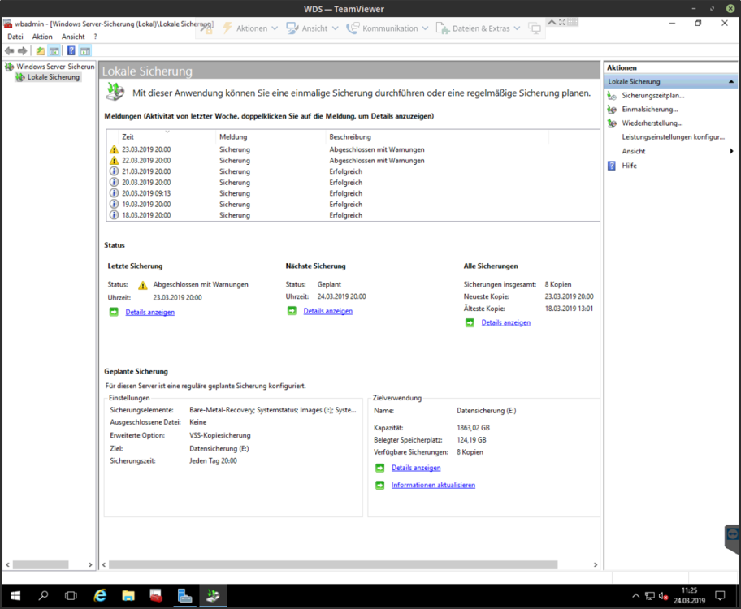This screenshot has height=609, width=741.
Task: Open TeamViewer Aktionen dropdown
Action: click(251, 28)
